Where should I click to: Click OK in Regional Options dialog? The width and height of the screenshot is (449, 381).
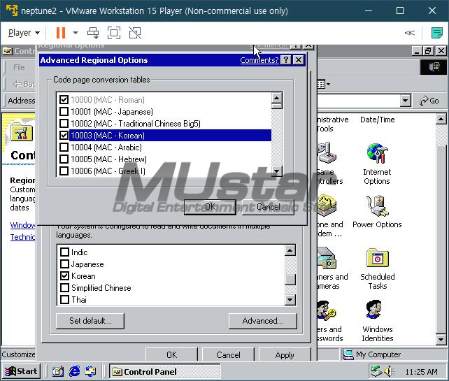pos(171,355)
